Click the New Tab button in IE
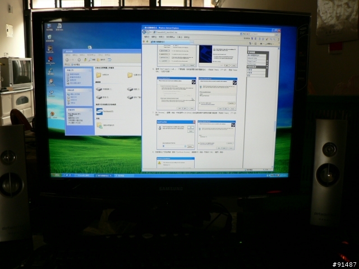The image size is (359, 269). pyautogui.click(x=191, y=42)
